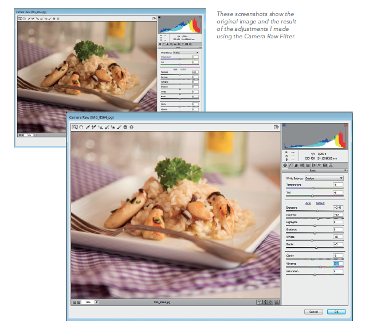Select the Zoom tool in the front Camera Raw window

75,127
